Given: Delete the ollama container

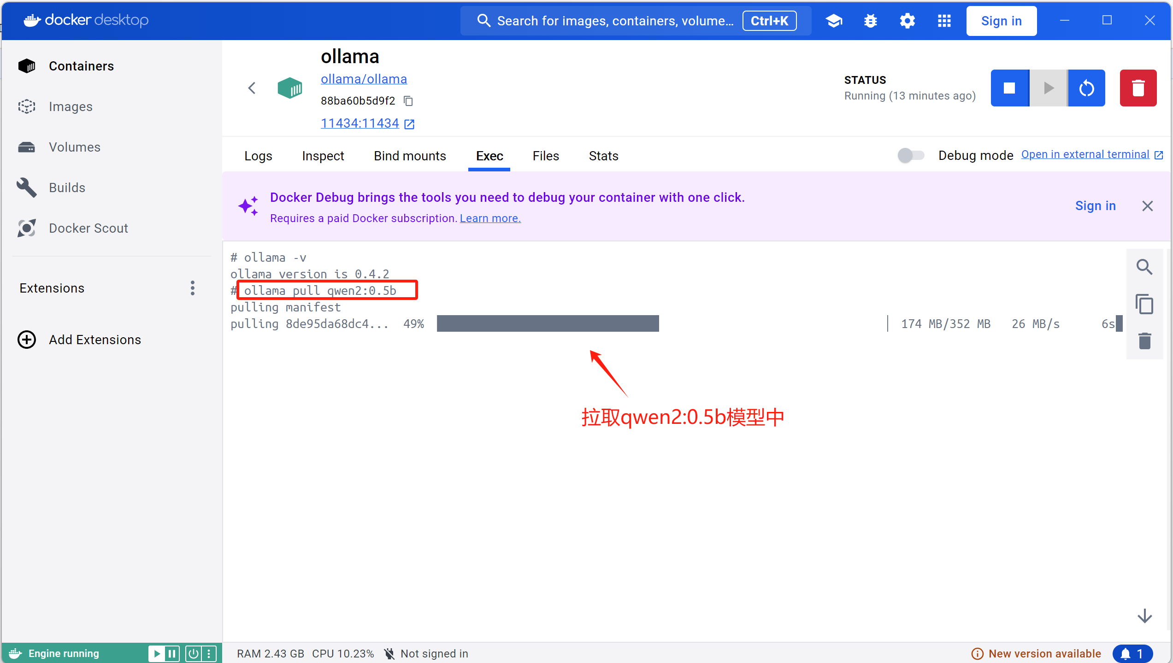Looking at the screenshot, I should pos(1138,88).
